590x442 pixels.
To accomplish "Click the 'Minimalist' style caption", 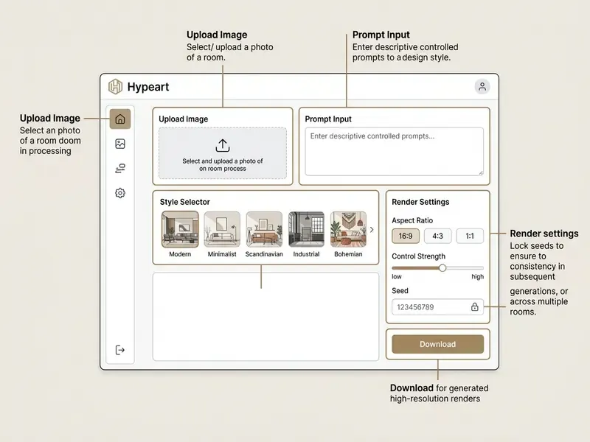I will 222,254.
